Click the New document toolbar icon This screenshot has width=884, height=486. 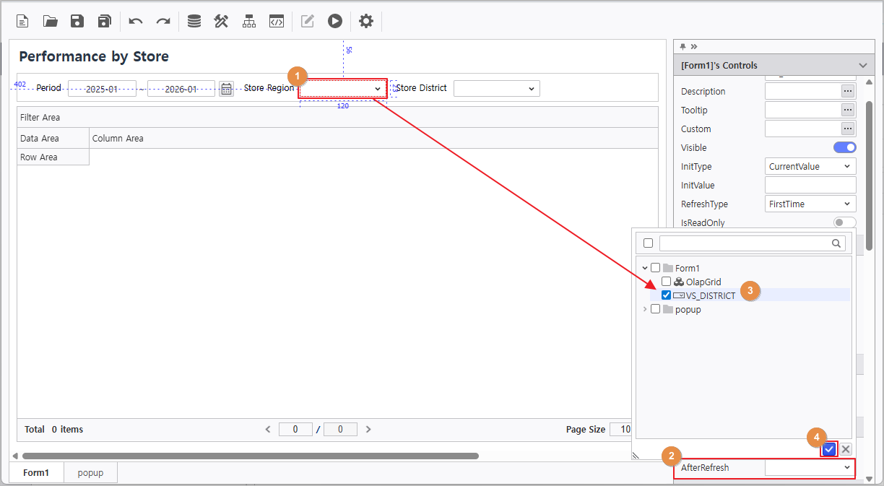point(23,21)
